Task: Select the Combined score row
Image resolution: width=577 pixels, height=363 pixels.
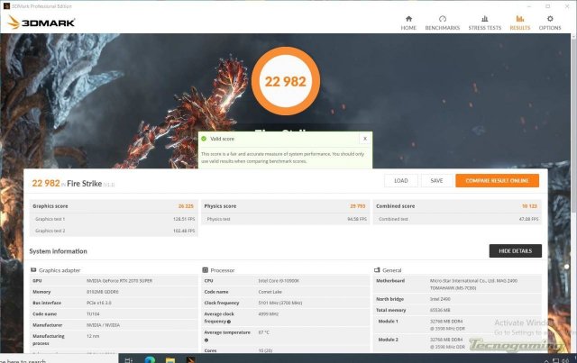Action: point(455,206)
